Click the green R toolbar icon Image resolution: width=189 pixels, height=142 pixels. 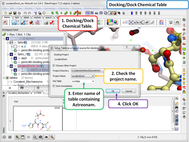[61, 13]
